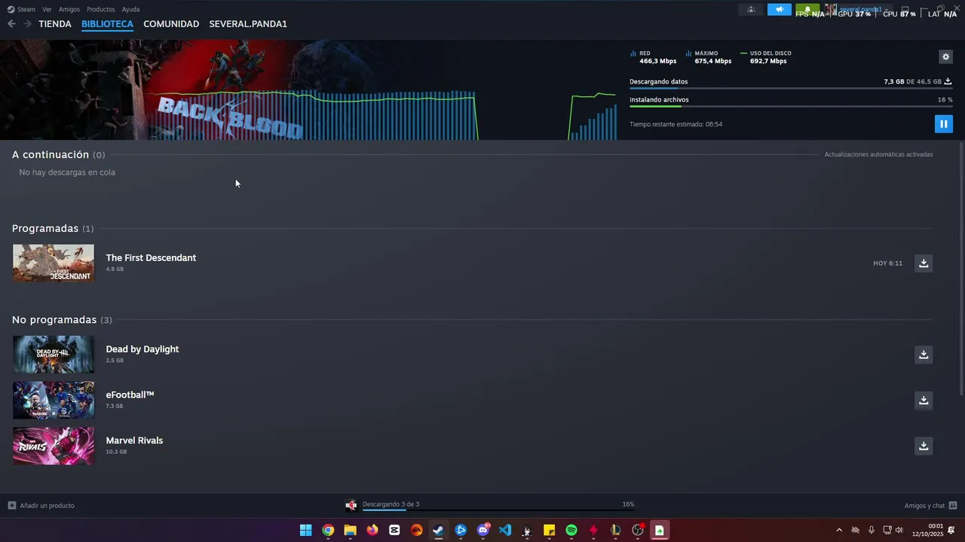Click the bottom download progress bar
Image resolution: width=965 pixels, height=542 pixels.
click(x=498, y=510)
